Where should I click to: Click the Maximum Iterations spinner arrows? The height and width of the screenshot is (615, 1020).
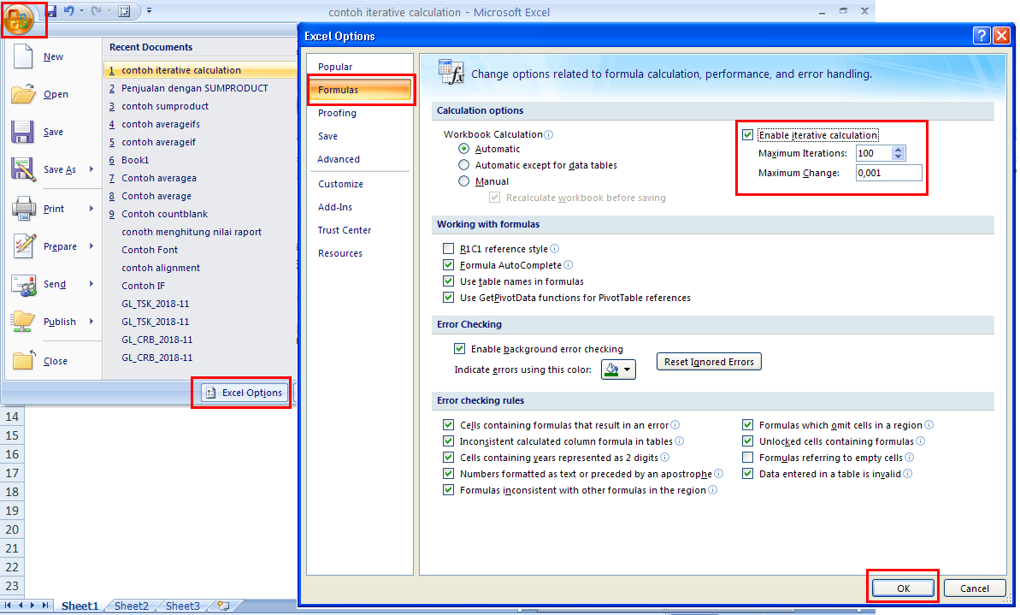899,154
